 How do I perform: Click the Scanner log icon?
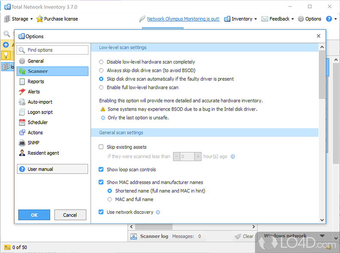pyautogui.click(x=133, y=236)
